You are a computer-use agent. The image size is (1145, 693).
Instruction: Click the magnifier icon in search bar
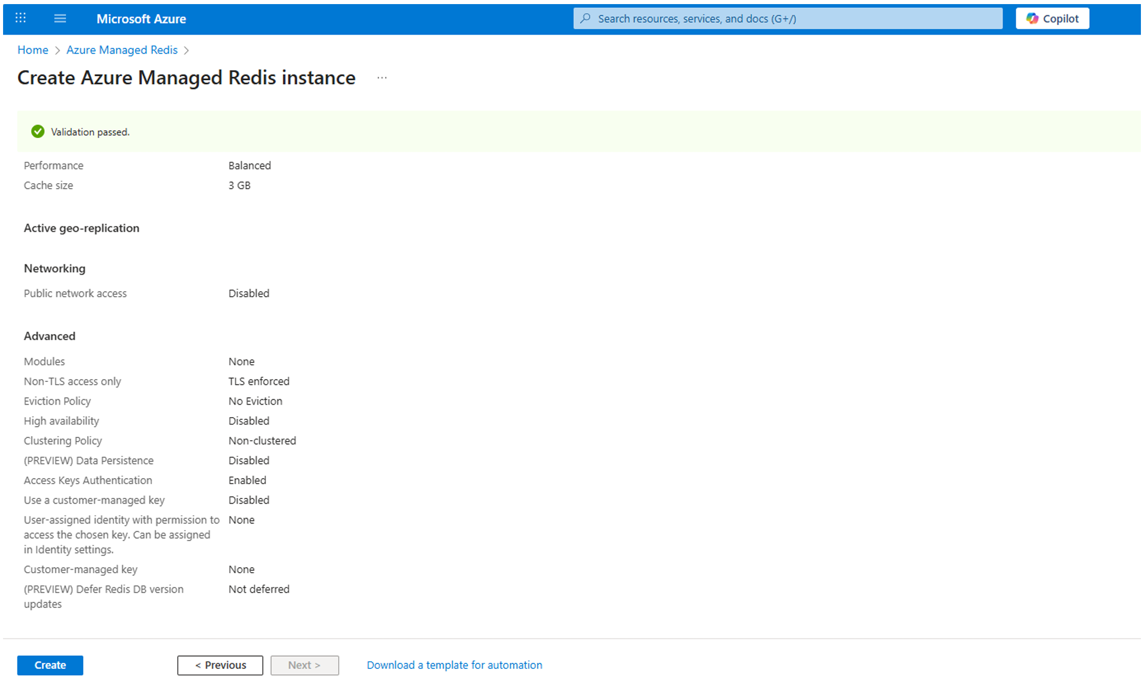tap(585, 18)
